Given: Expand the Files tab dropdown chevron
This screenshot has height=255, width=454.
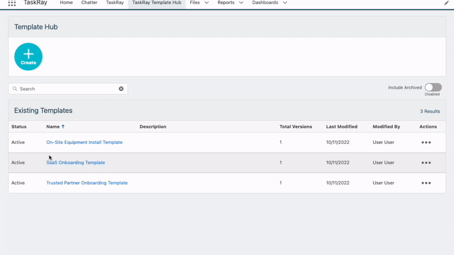Looking at the screenshot, I should click(x=207, y=3).
